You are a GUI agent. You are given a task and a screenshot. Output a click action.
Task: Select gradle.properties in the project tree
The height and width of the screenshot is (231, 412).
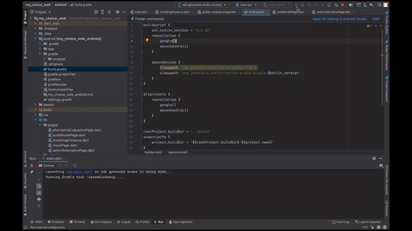pos(62,74)
